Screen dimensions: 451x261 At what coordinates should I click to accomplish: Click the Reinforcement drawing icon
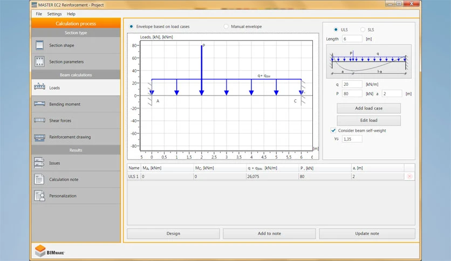pos(39,138)
